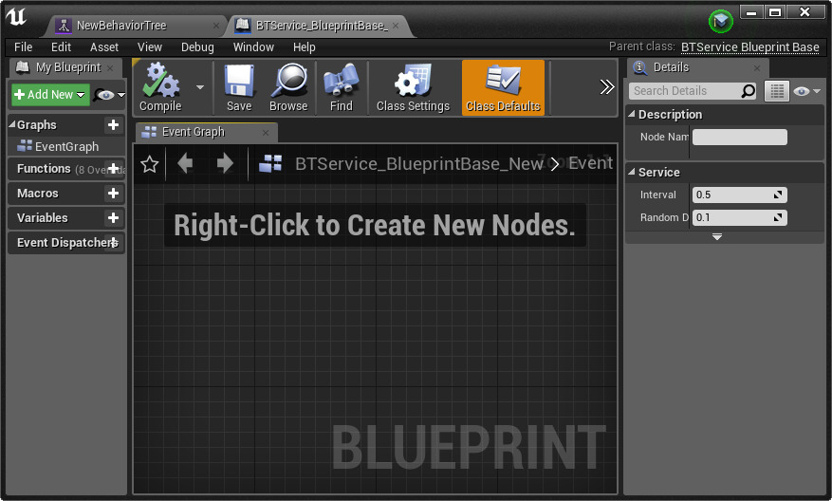Click the favorite star icon in graph

149,164
